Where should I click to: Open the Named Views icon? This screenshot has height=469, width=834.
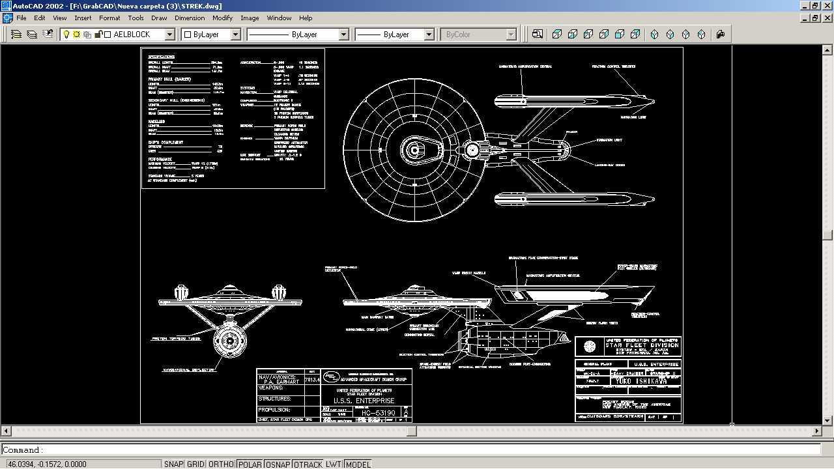coord(538,35)
